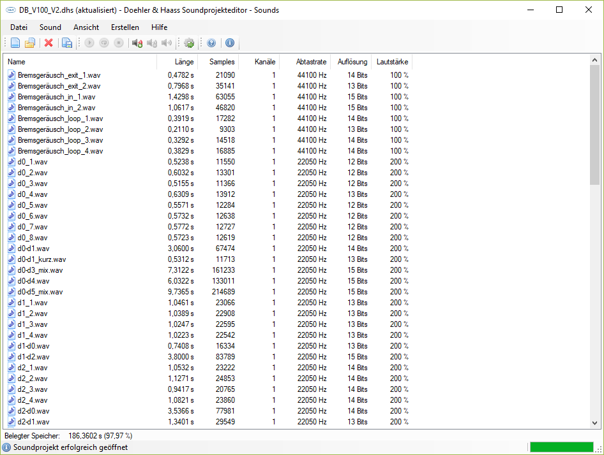Open the Sound menu

(50, 27)
